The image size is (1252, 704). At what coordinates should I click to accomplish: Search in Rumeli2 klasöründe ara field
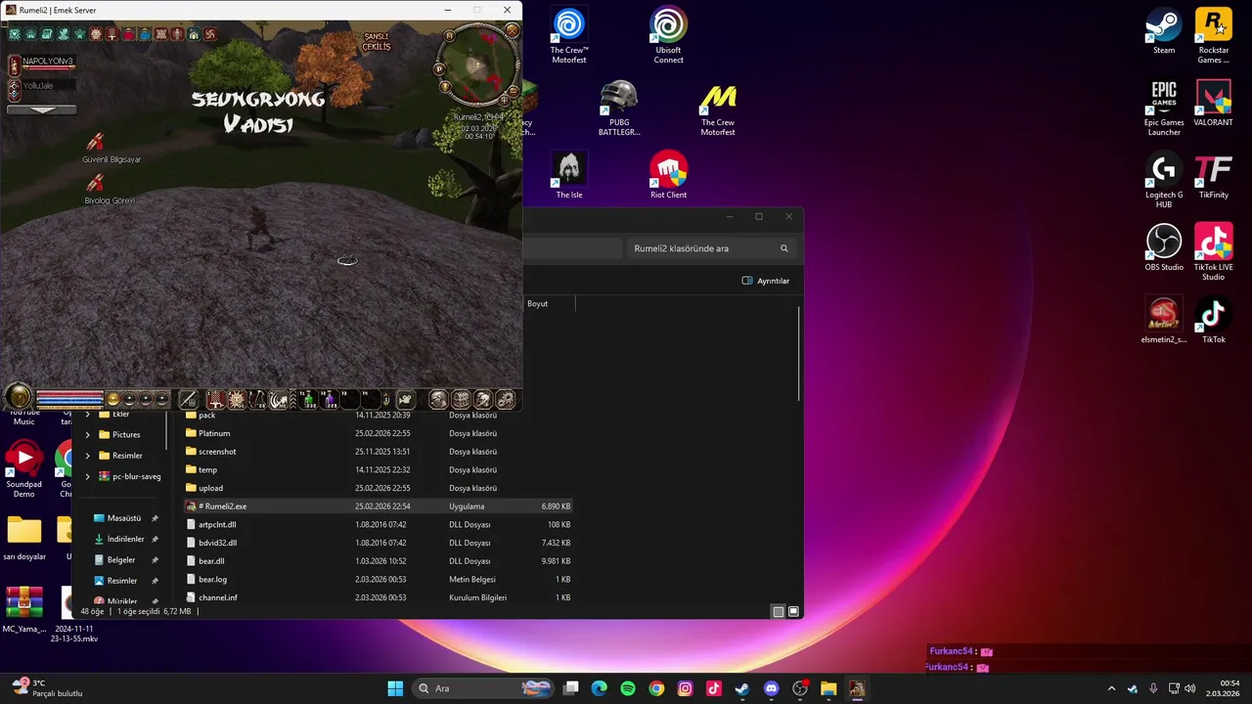click(x=711, y=248)
